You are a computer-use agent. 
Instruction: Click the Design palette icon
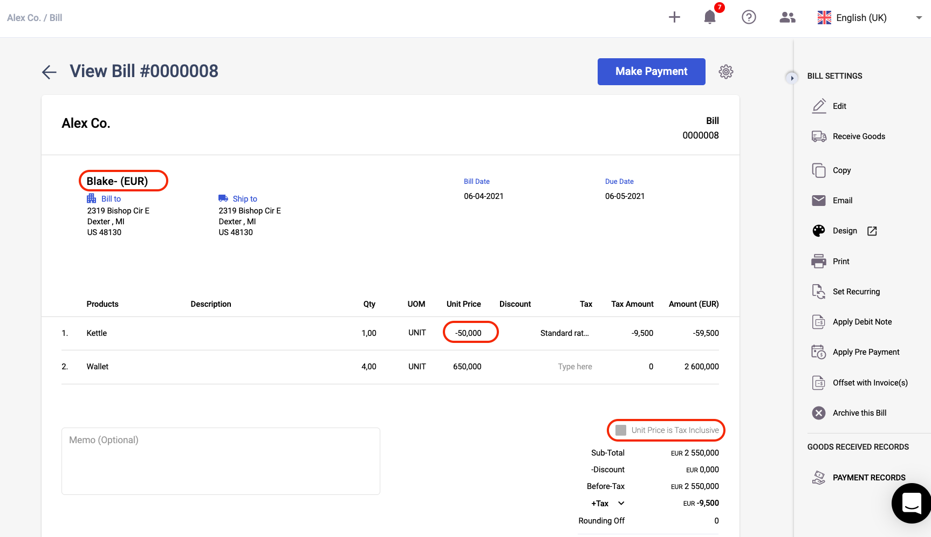tap(819, 231)
